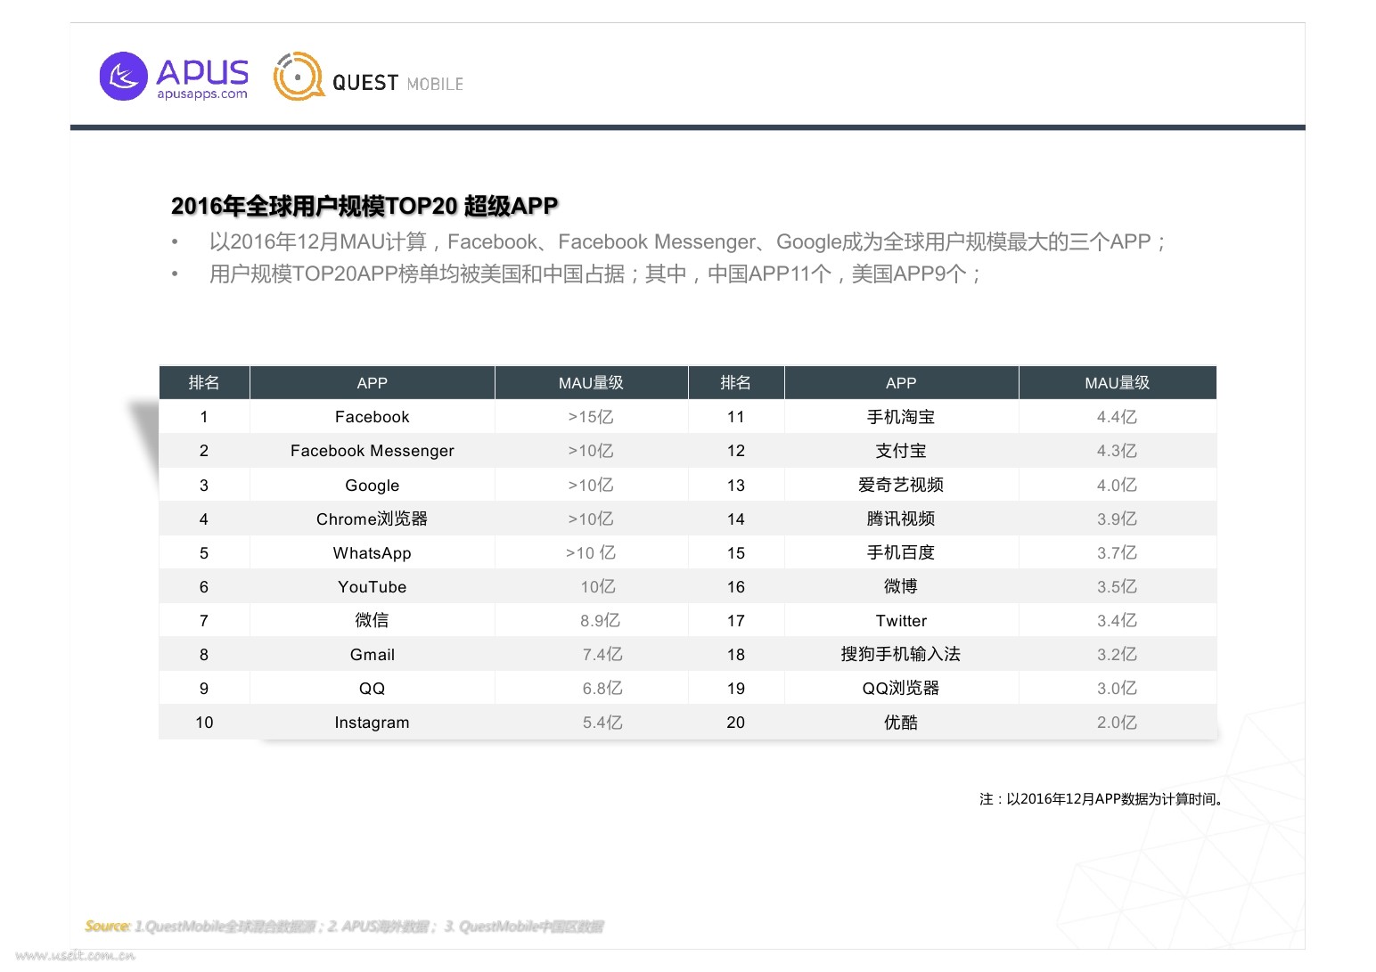Click the 优酷 app cell
Image resolution: width=1376 pixels, height=972 pixels.
point(901,723)
